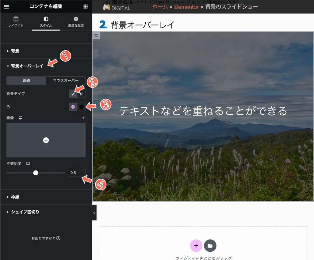Switch to the レイアウト tab
314x260 pixels.
[x=16, y=22]
